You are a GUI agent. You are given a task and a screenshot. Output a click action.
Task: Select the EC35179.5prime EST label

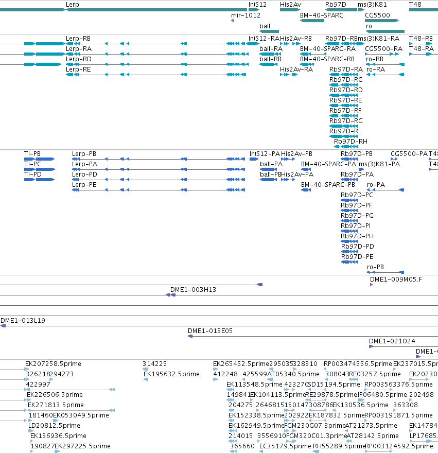coord(285,446)
